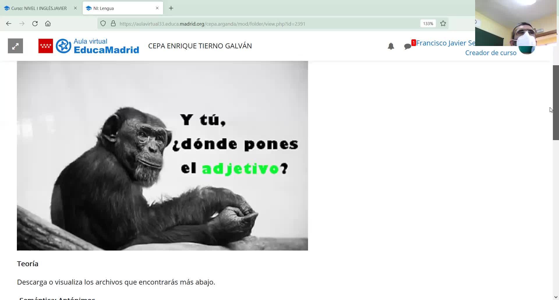Open a new browser tab
Viewport: 559px width, 300px height.
(171, 8)
